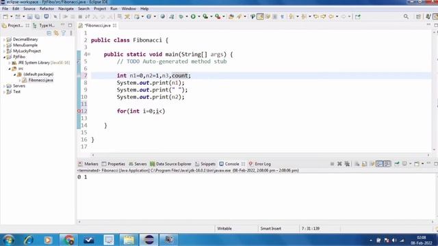Toggle the Pin Console button

coord(397,164)
